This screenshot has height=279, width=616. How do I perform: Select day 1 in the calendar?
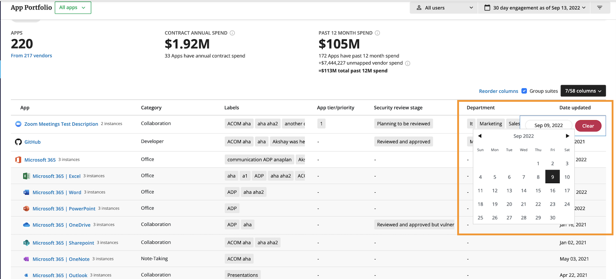[x=538, y=164]
